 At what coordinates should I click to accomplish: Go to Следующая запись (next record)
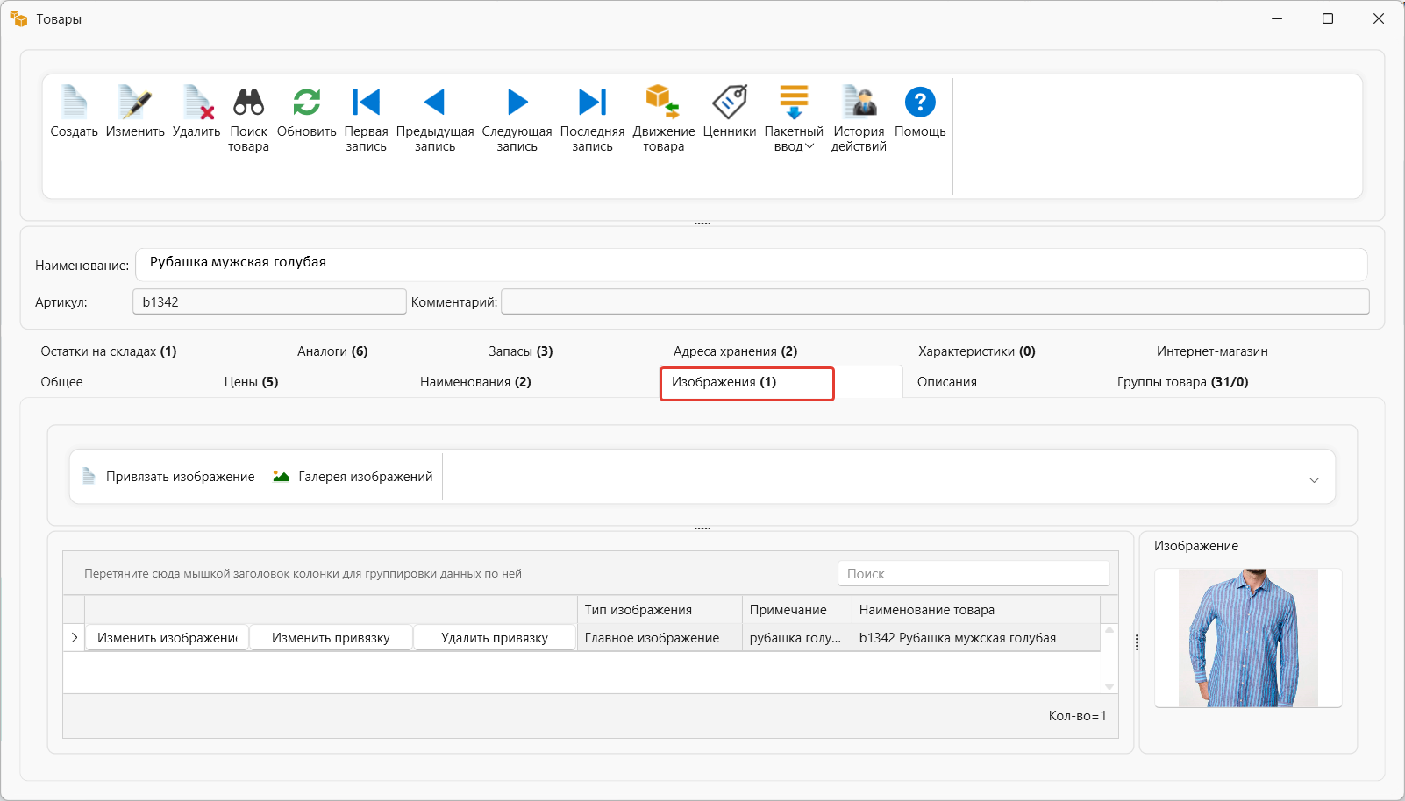coord(517,102)
